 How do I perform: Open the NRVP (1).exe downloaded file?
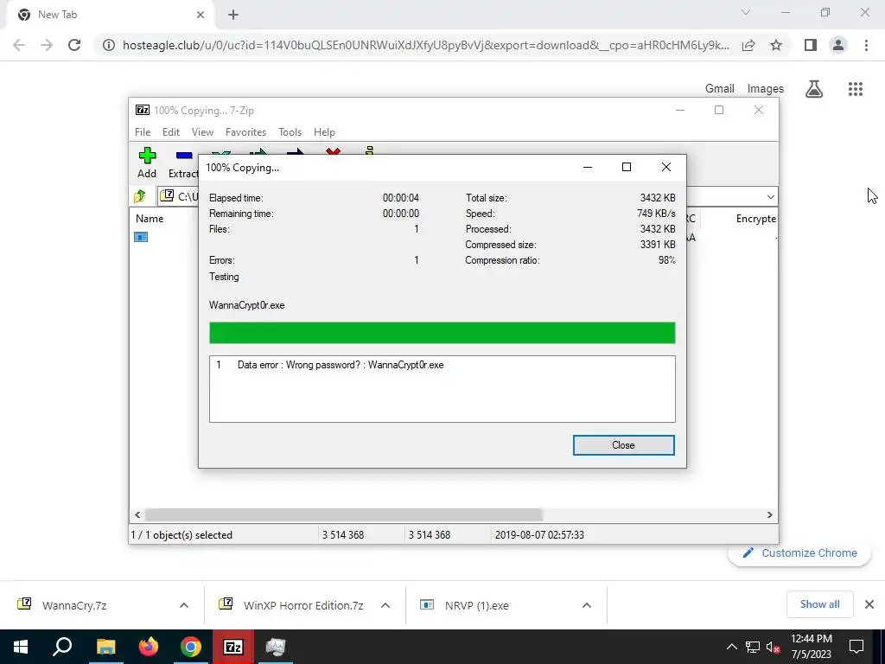[476, 605]
